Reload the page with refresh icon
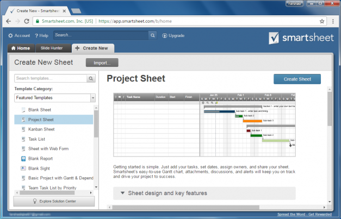Viewport: 341px width, 219px height. click(27, 21)
